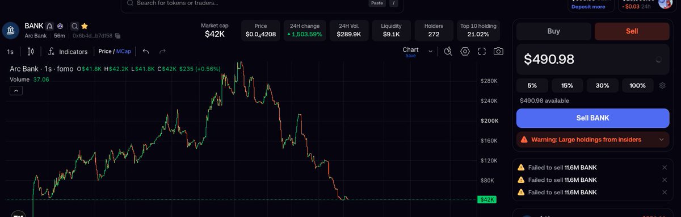Choose the 30% sell preset
681x217 pixels.
pyautogui.click(x=602, y=86)
